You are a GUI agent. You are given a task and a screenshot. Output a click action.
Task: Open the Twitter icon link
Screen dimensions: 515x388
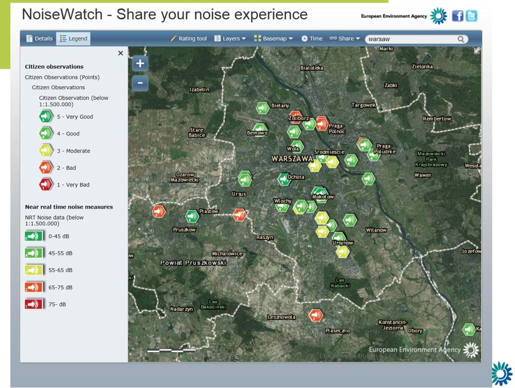point(472,16)
